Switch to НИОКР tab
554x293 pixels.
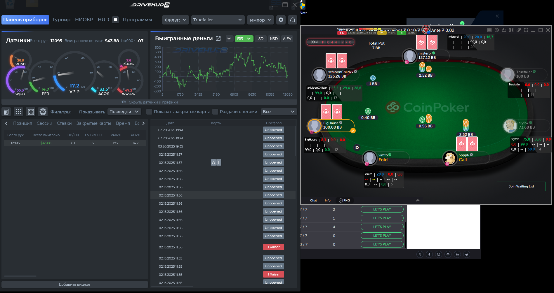click(84, 20)
